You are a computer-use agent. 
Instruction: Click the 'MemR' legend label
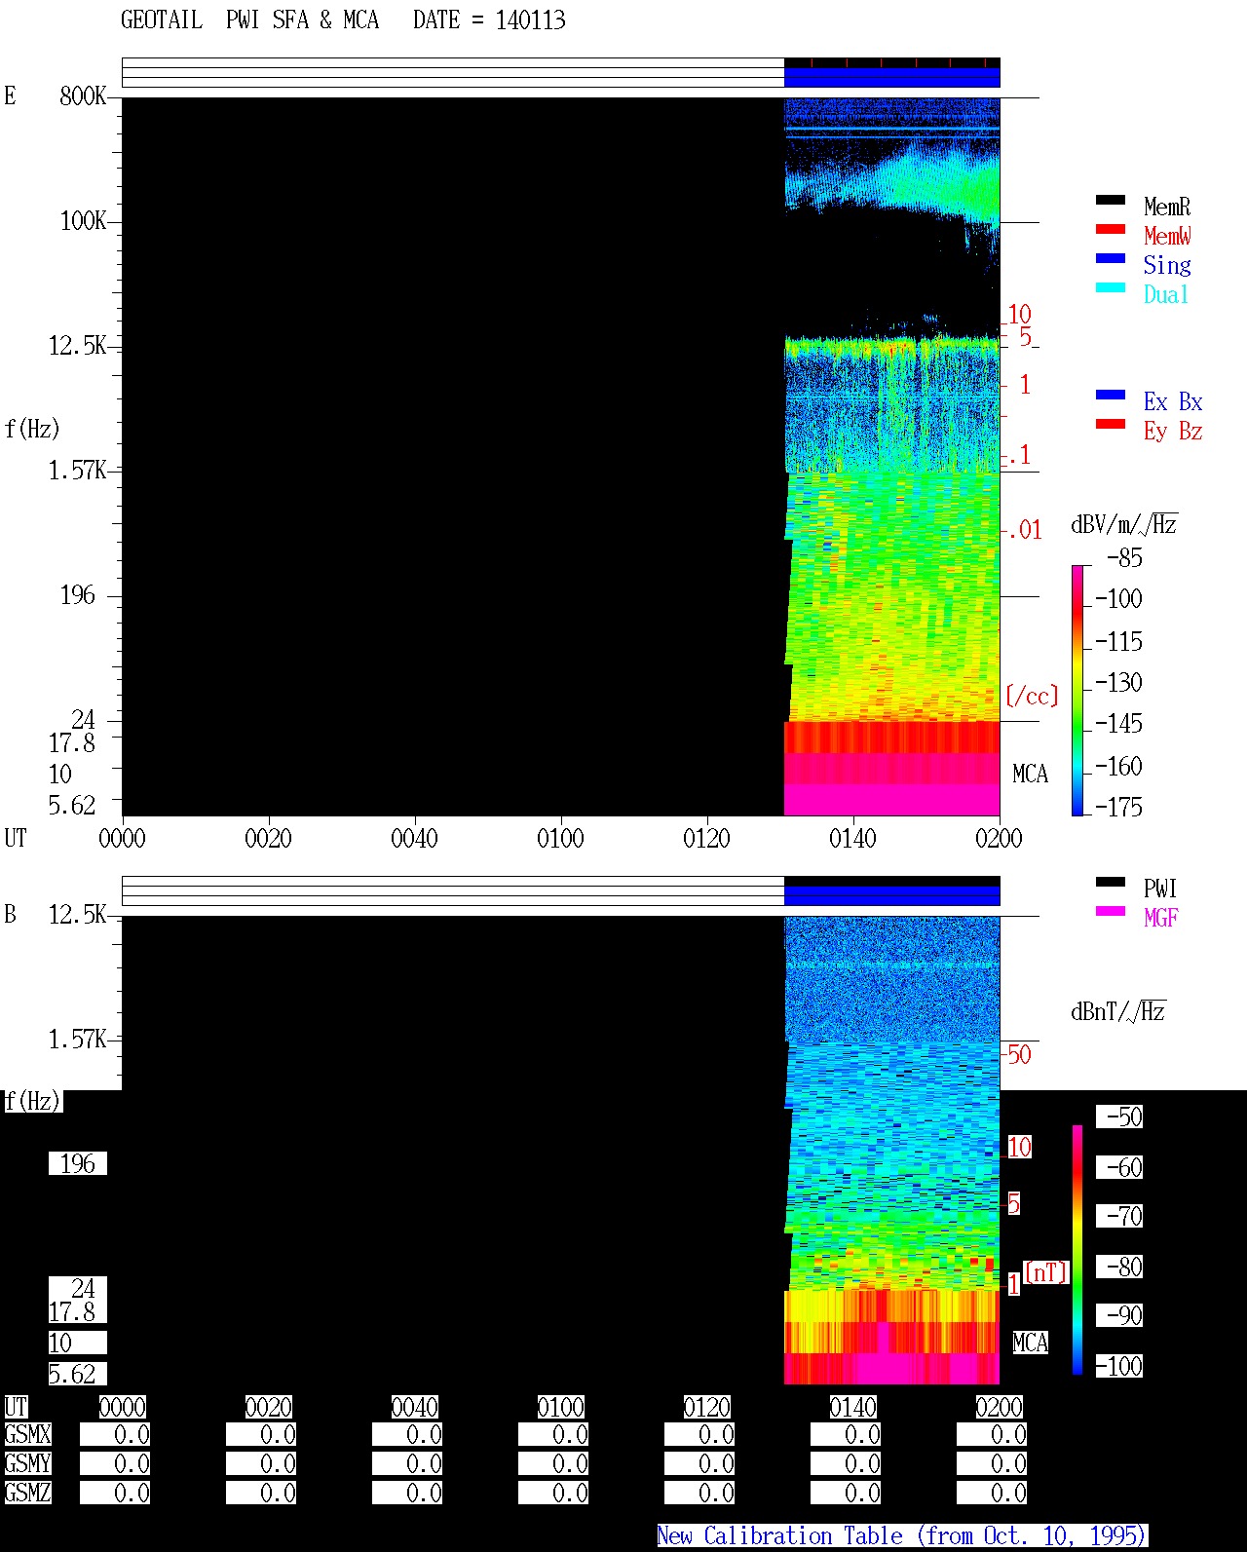pos(1167,207)
